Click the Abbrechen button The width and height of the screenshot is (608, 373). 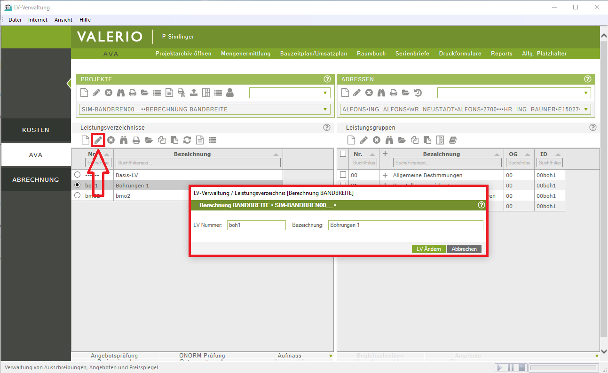464,249
